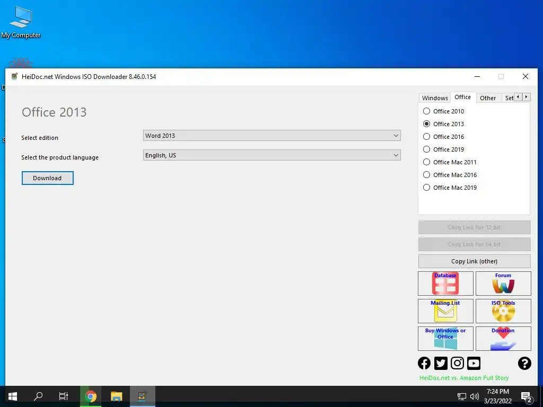Expand the product language dropdown

click(272, 155)
